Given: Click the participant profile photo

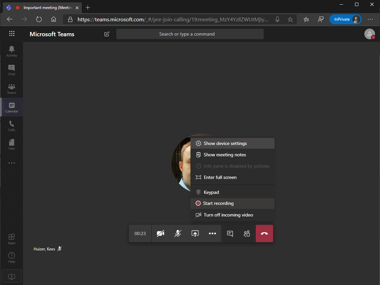Looking at the screenshot, I should [x=181, y=163].
